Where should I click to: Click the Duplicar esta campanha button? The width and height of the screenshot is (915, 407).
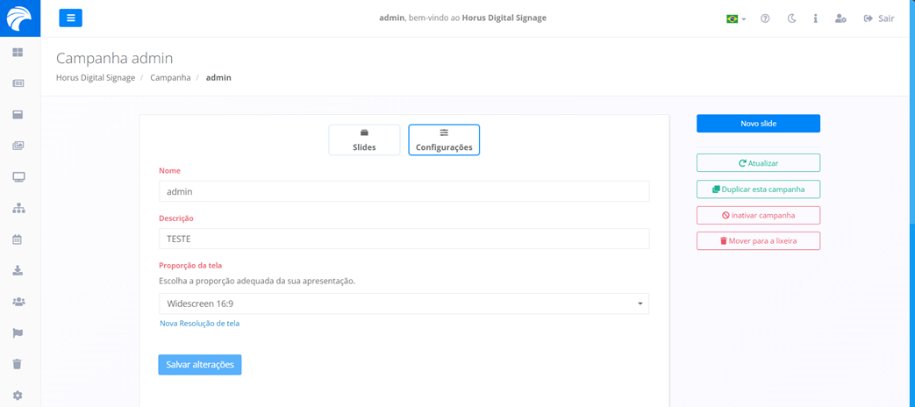pyautogui.click(x=758, y=189)
